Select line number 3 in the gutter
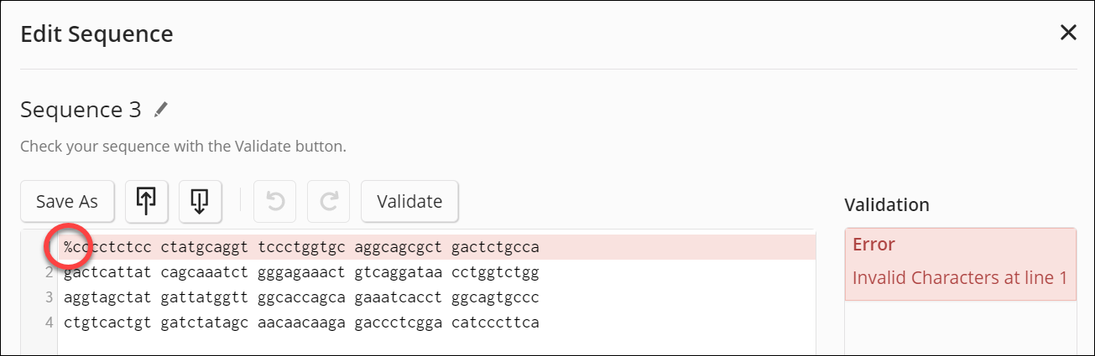This screenshot has height=356, width=1095. click(50, 297)
